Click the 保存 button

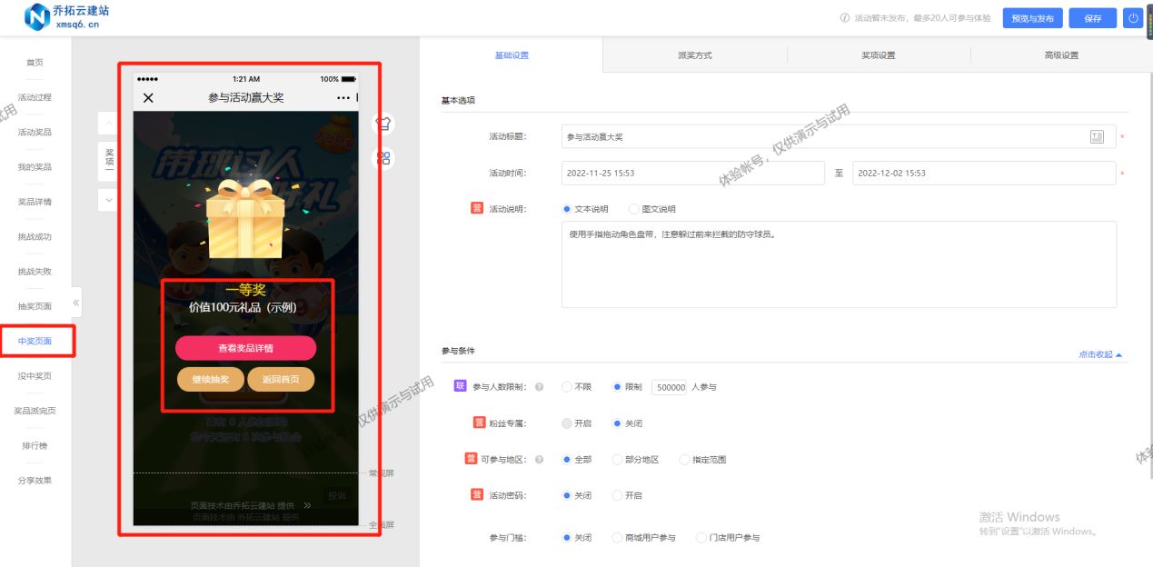[1092, 17]
